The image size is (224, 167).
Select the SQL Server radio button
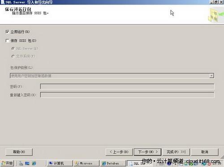pos(13,49)
